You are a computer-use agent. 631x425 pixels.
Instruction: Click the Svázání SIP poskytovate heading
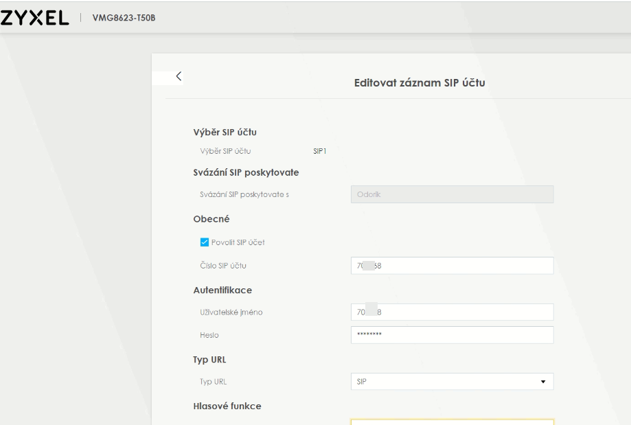pos(246,172)
